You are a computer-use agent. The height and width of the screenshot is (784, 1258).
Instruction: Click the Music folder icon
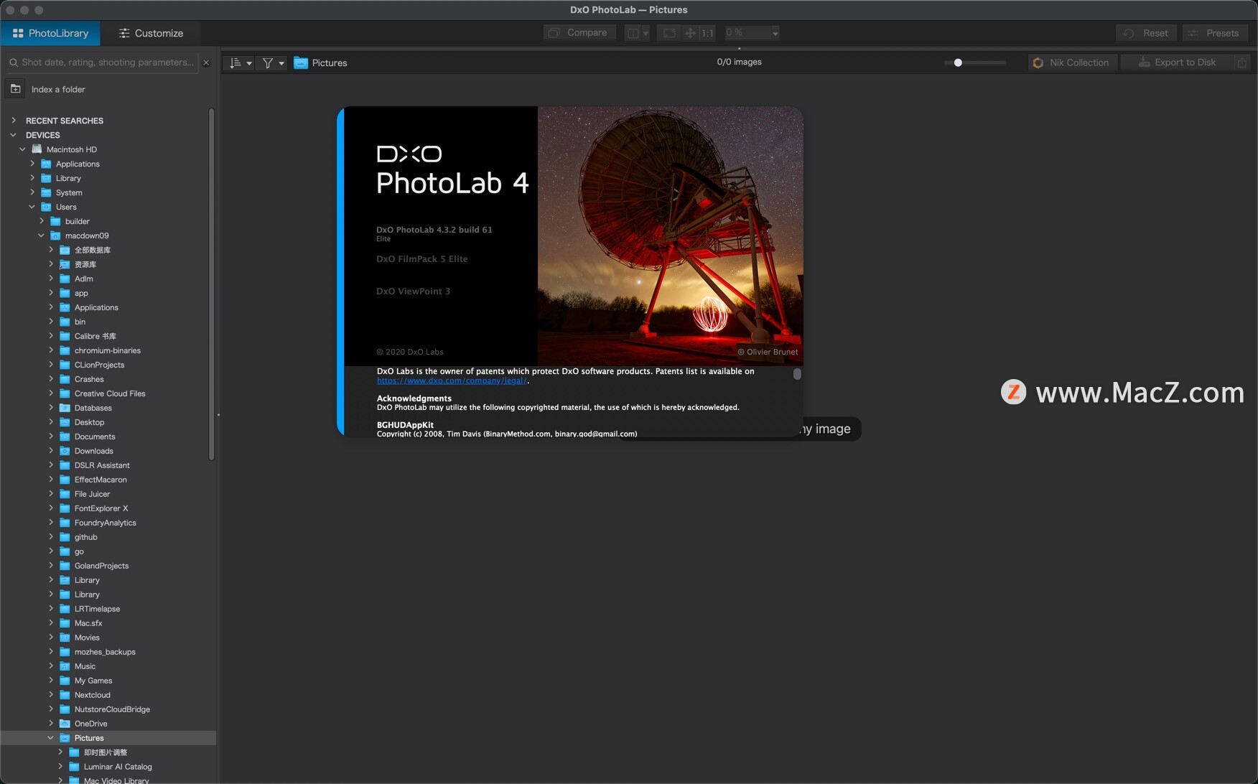coord(65,666)
